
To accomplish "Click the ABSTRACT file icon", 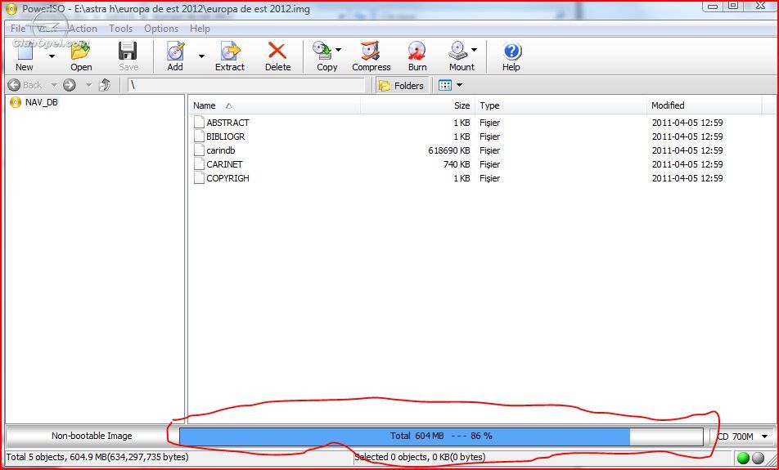I will click(199, 122).
